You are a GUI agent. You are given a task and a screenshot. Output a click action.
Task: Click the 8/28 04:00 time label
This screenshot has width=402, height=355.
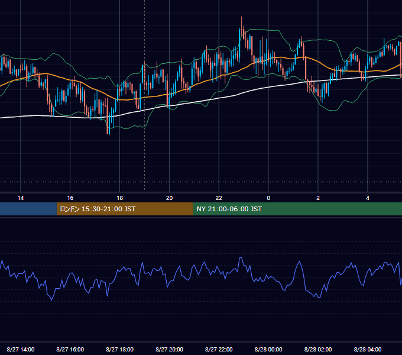pos(368,349)
